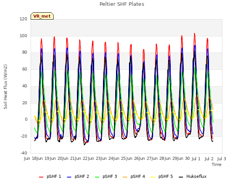Click the orange pSHF 4 legend swatch

125,177
